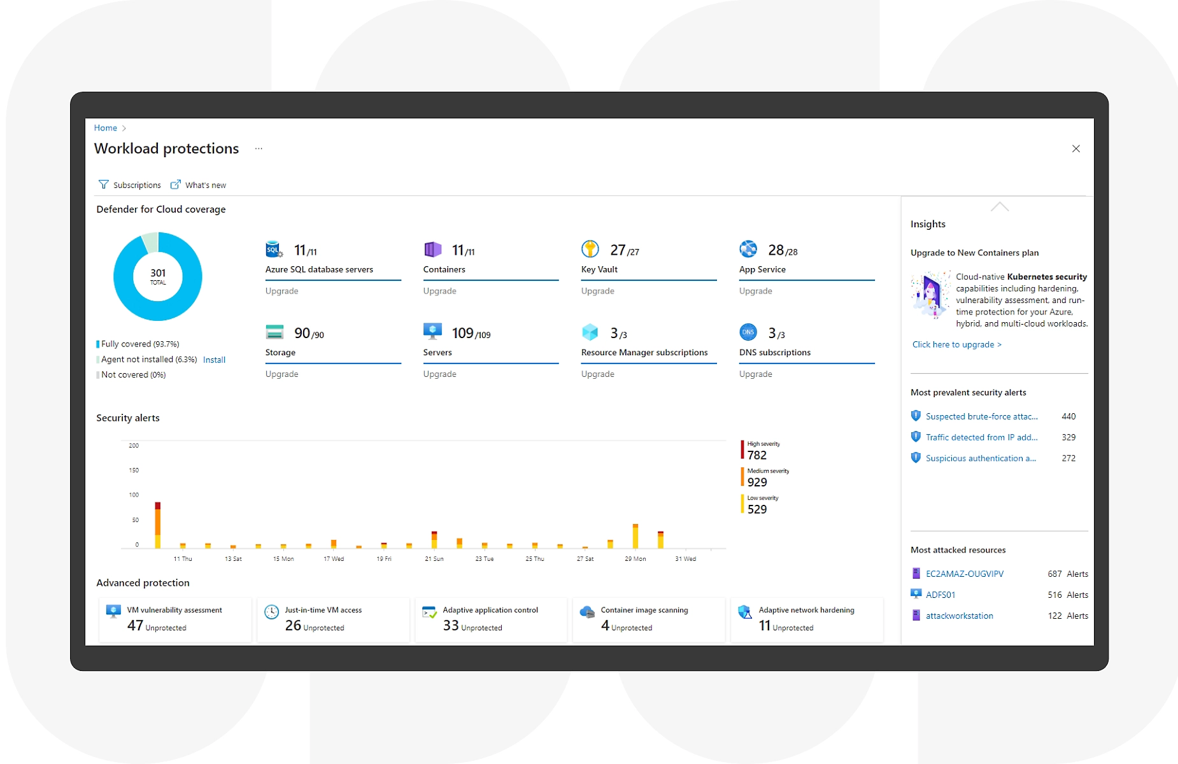Screen dimensions: 1178x764
Task: Click Install link for agent not installed
Action: point(214,360)
